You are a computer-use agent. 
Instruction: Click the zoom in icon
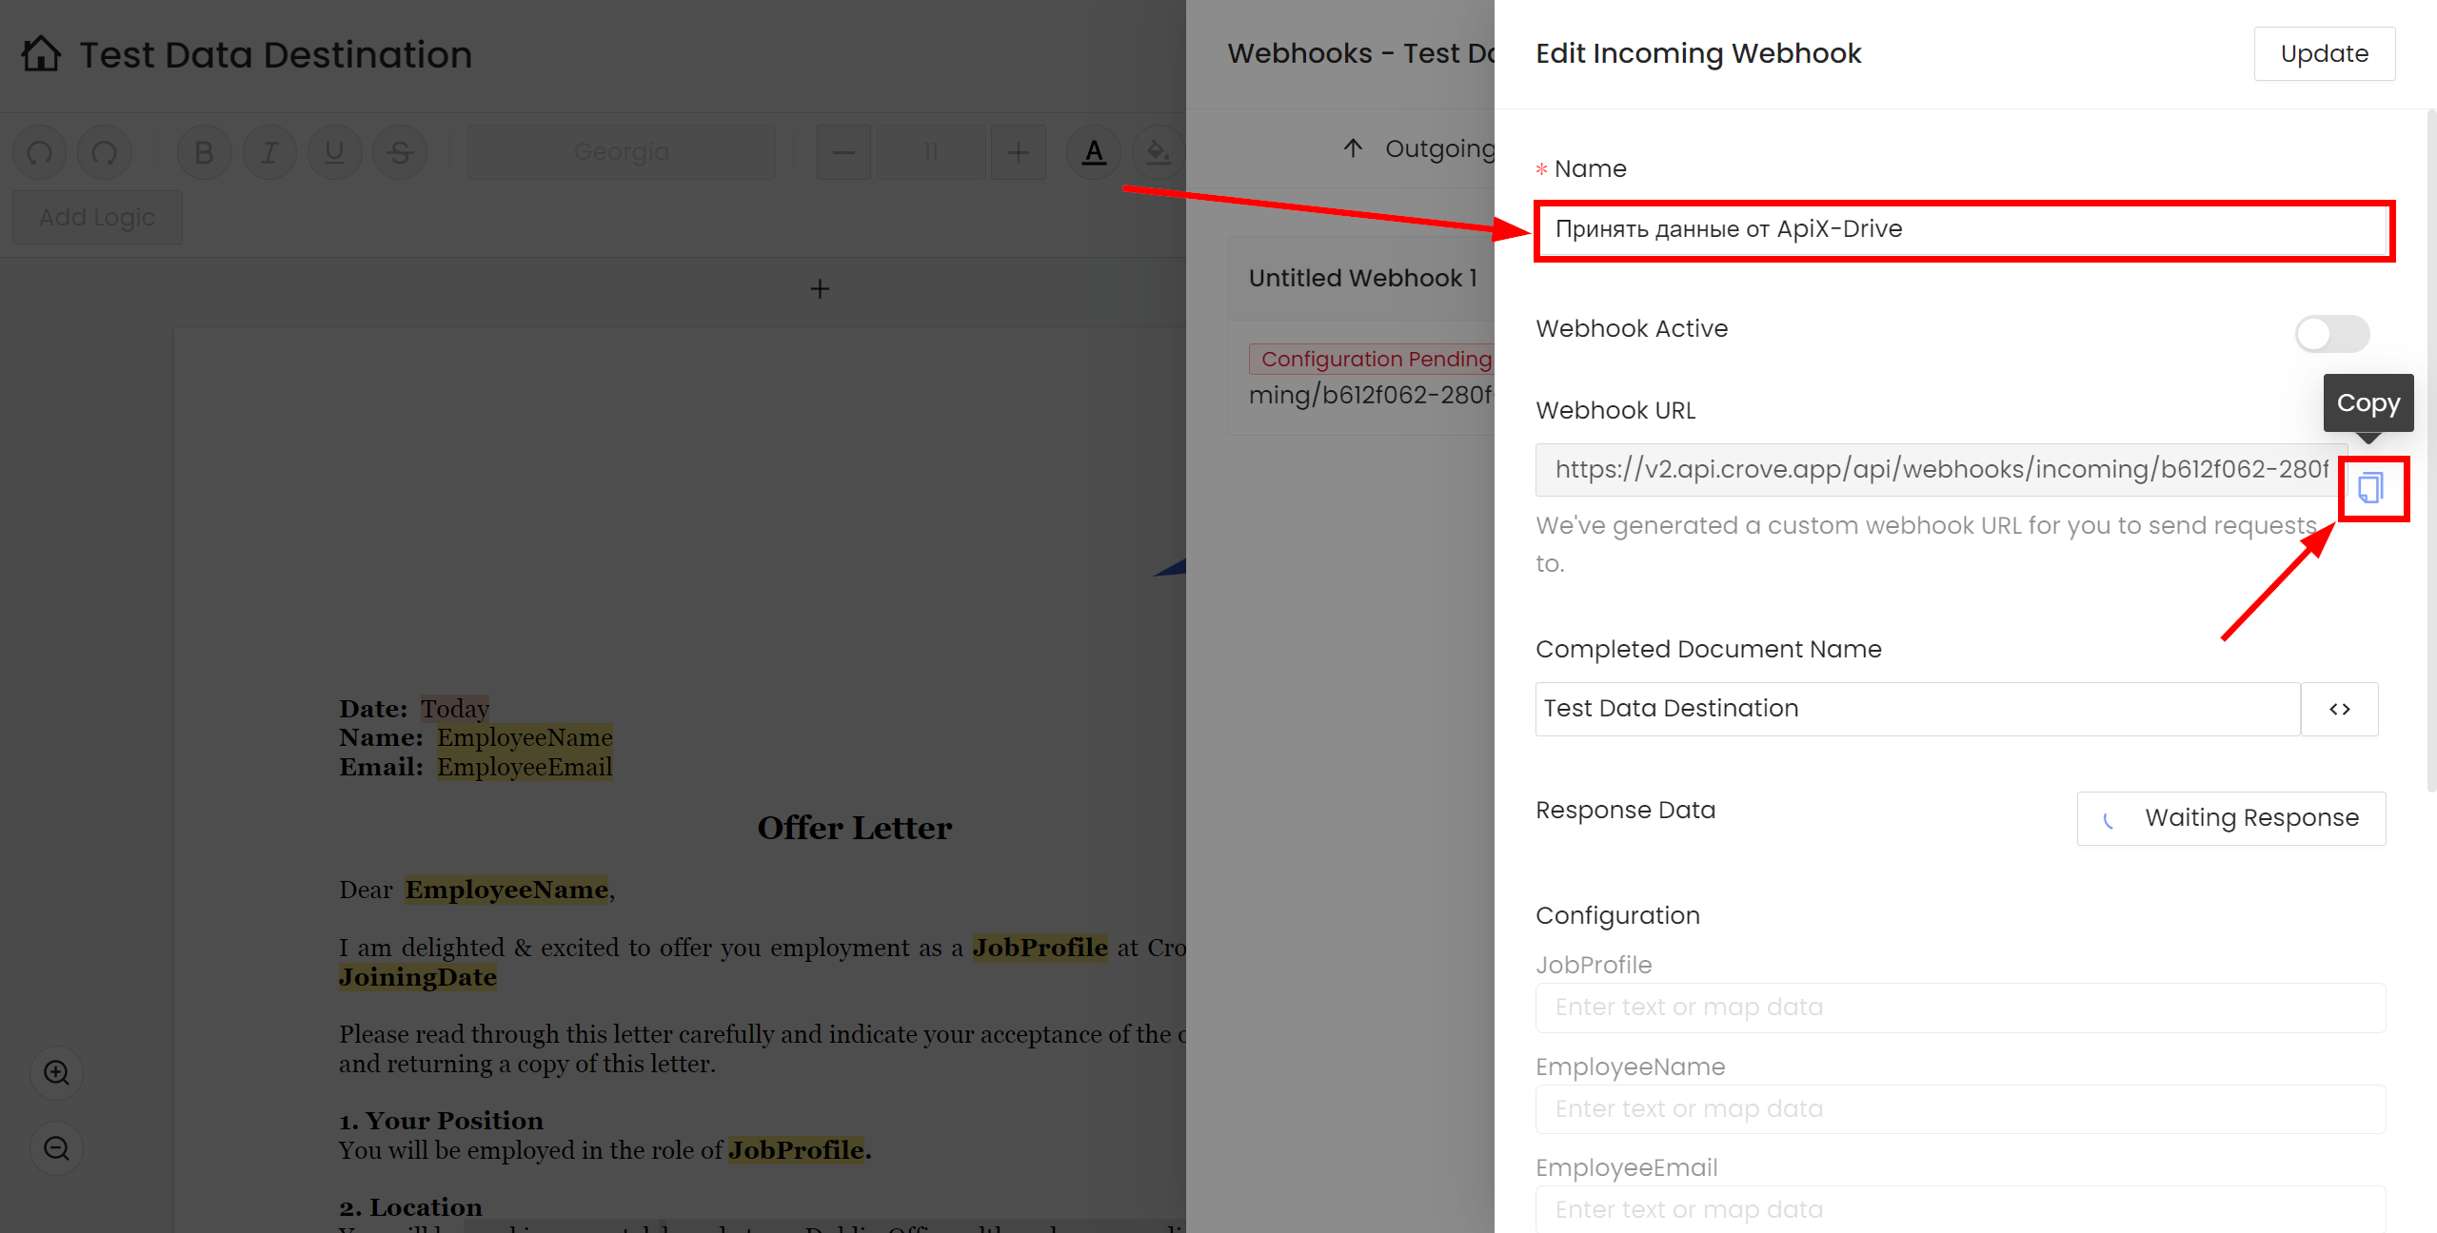pos(56,1074)
